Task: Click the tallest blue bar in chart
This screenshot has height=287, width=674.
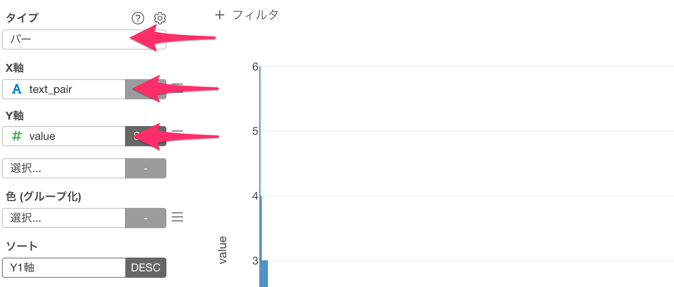Action: pyautogui.click(x=260, y=177)
